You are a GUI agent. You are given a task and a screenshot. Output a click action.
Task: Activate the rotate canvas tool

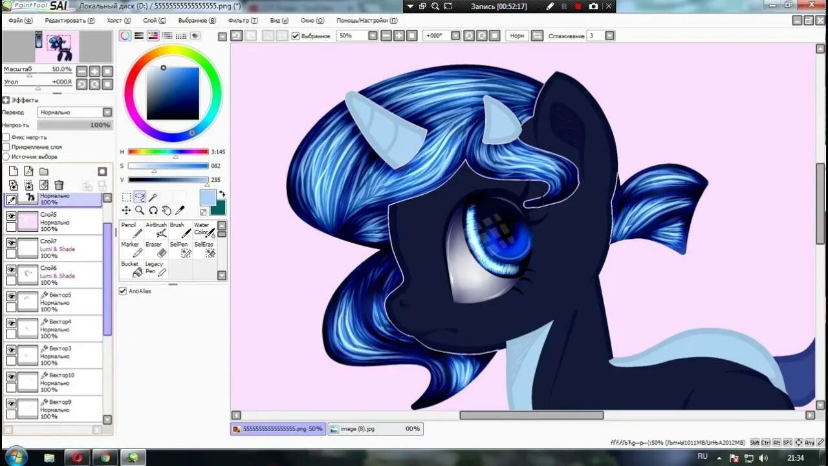pos(153,210)
